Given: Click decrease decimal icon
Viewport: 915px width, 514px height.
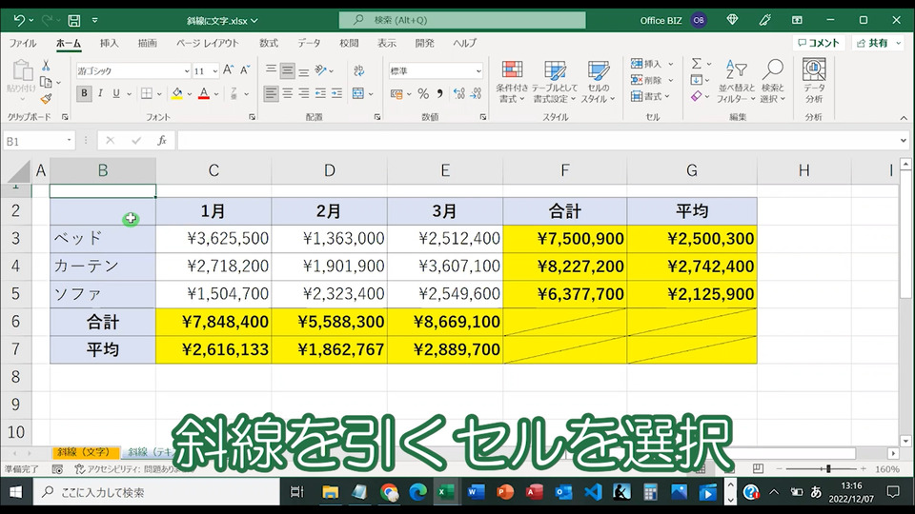Looking at the screenshot, I should pos(477,93).
